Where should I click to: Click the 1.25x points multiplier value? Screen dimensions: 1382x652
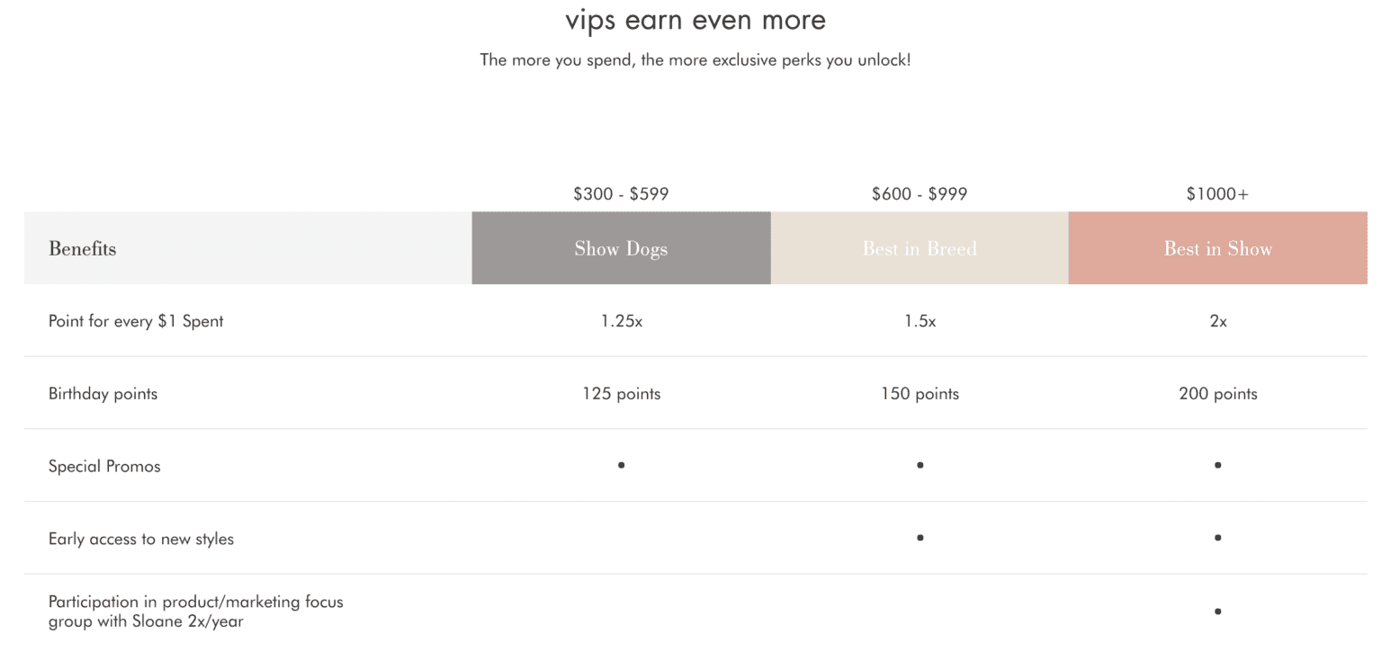tap(622, 321)
